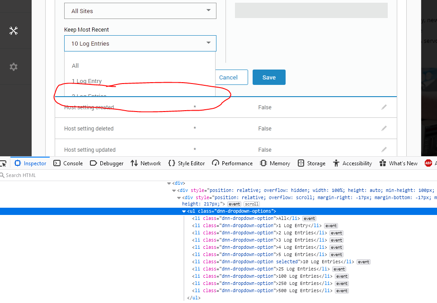This screenshot has width=437, height=303.
Task: Open the 10 Log Entries dropdown
Action: (140, 44)
